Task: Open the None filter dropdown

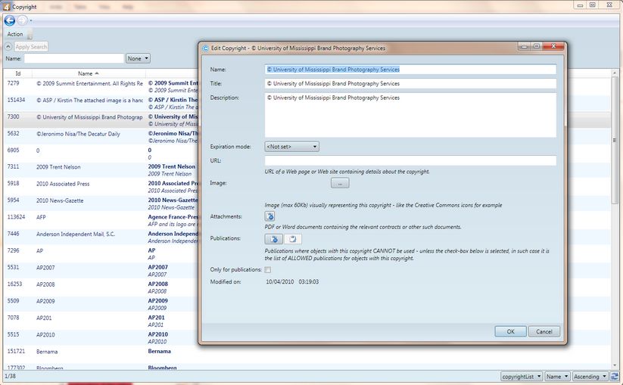Action: [138, 58]
